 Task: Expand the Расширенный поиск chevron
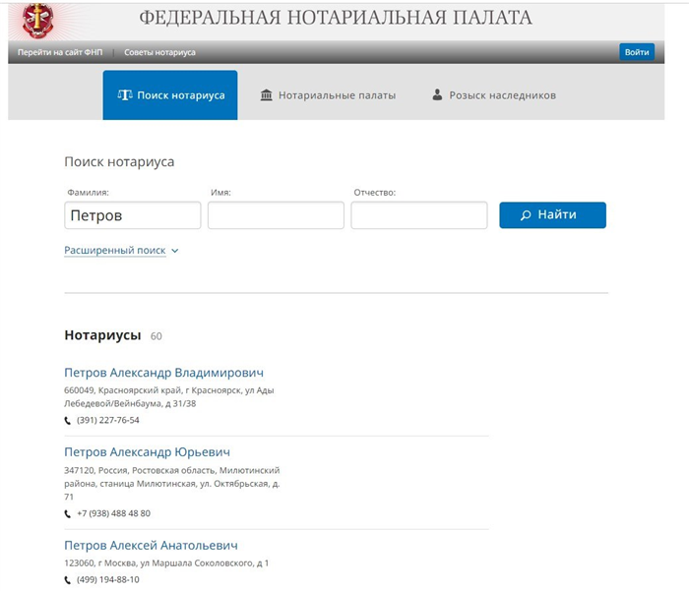coord(175,251)
